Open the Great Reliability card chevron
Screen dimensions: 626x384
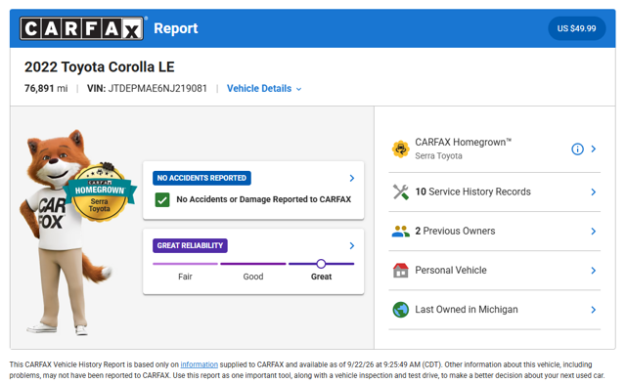click(352, 245)
